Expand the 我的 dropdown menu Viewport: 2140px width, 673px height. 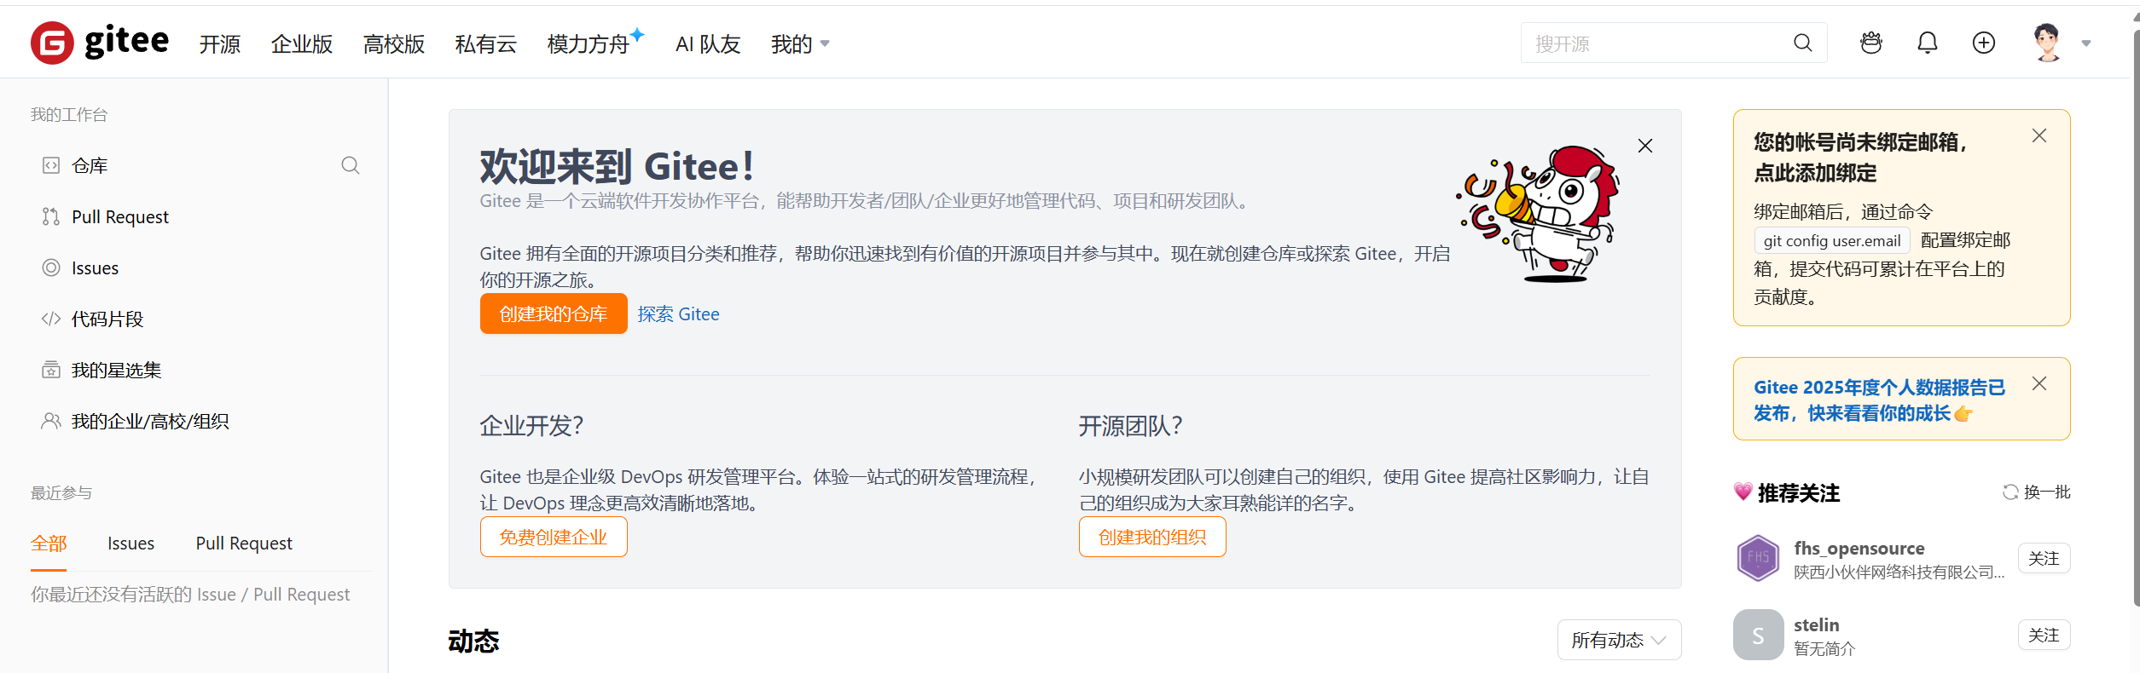tap(799, 43)
